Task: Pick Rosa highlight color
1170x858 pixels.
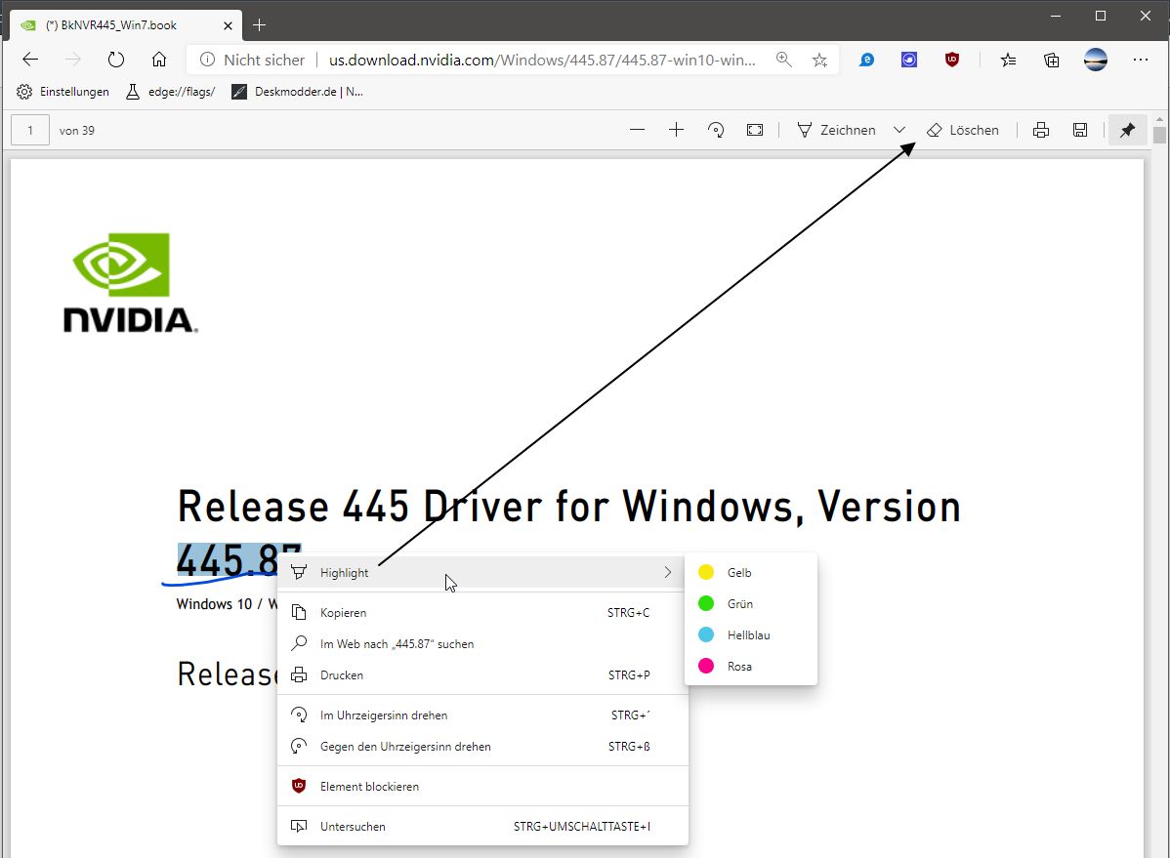Action: [751, 667]
